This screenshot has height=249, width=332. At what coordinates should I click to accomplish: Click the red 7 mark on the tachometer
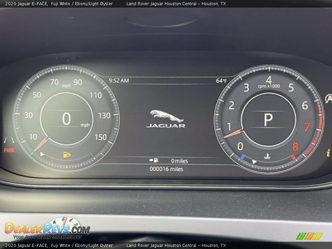coord(307,127)
